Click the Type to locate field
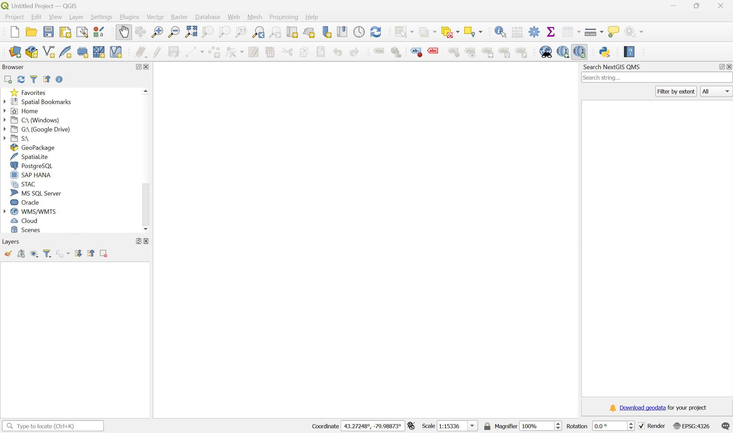The height and width of the screenshot is (433, 733). (x=53, y=426)
